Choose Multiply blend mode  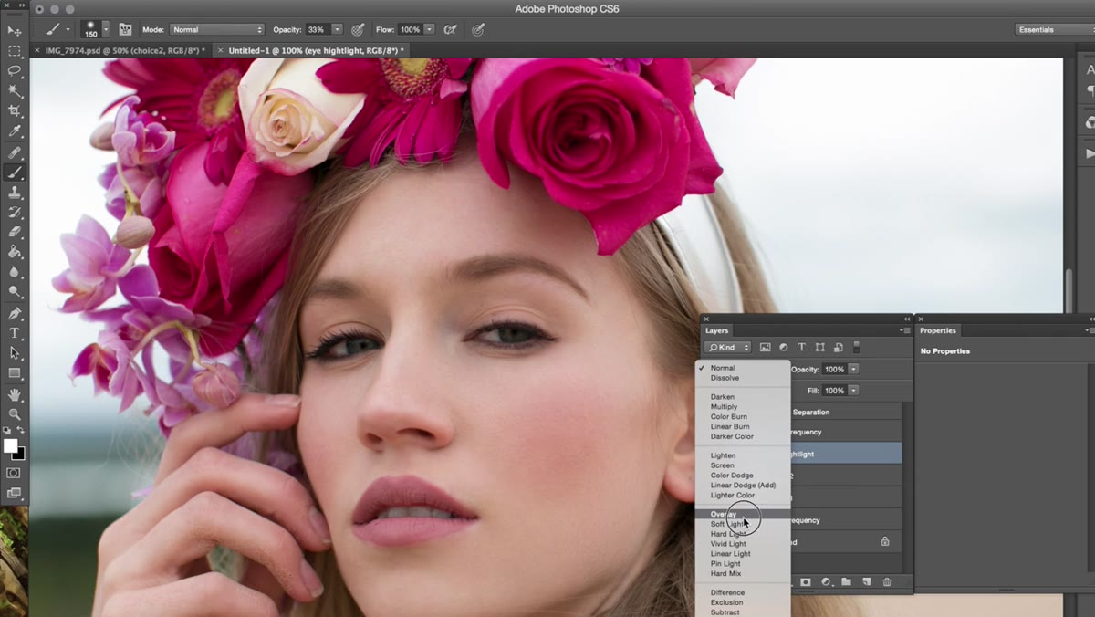point(744,407)
